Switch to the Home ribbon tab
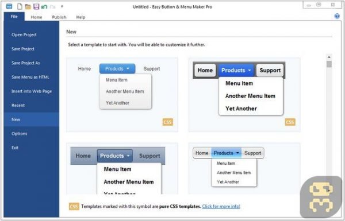 [x=36, y=17]
